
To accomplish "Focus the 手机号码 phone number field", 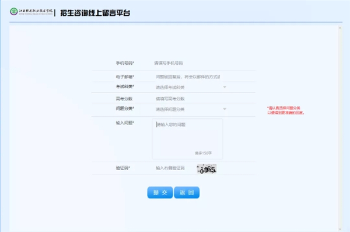I will pyautogui.click(x=190, y=63).
